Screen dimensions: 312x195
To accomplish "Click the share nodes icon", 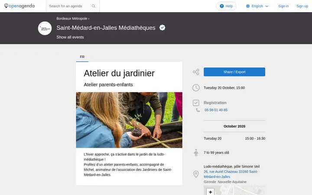I will pos(196,72).
